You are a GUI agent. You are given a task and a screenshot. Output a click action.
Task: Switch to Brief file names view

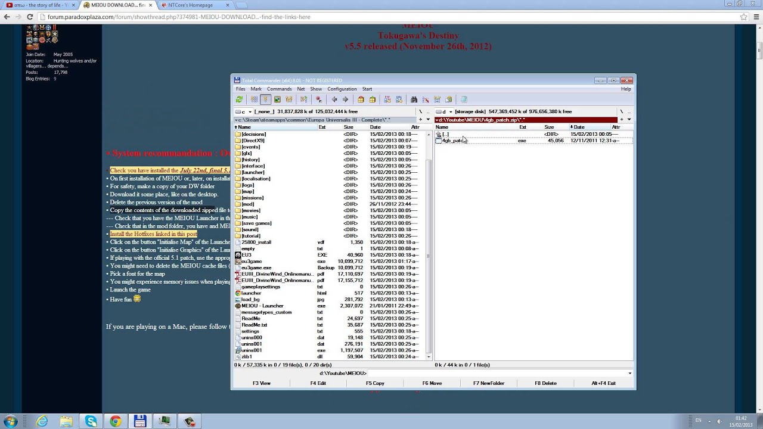click(254, 100)
